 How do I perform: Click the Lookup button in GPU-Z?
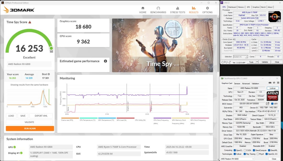[273, 88]
